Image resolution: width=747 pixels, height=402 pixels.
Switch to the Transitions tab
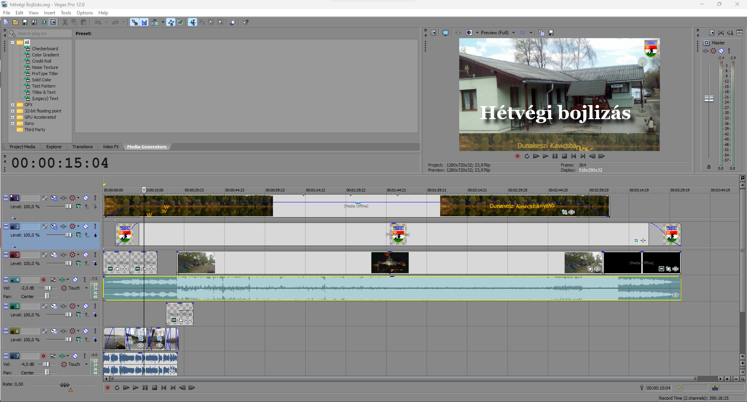tap(82, 147)
